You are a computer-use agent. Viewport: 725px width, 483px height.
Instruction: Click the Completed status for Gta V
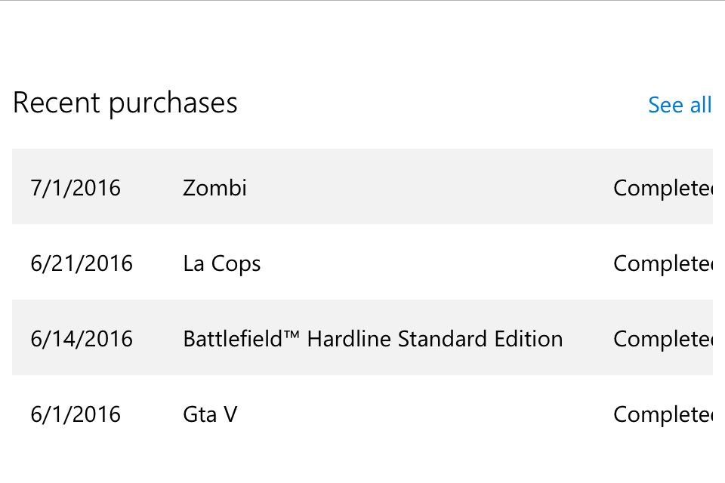tap(662, 414)
